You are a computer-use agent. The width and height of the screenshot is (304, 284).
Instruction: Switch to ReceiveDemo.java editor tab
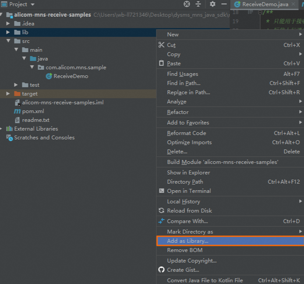(265, 4)
